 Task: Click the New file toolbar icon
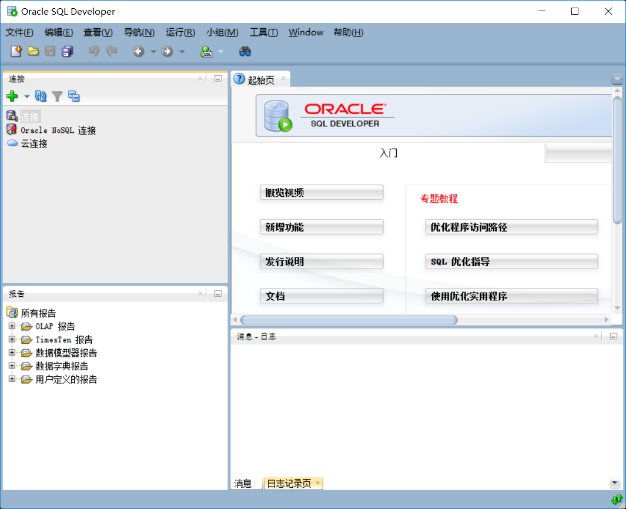[16, 52]
